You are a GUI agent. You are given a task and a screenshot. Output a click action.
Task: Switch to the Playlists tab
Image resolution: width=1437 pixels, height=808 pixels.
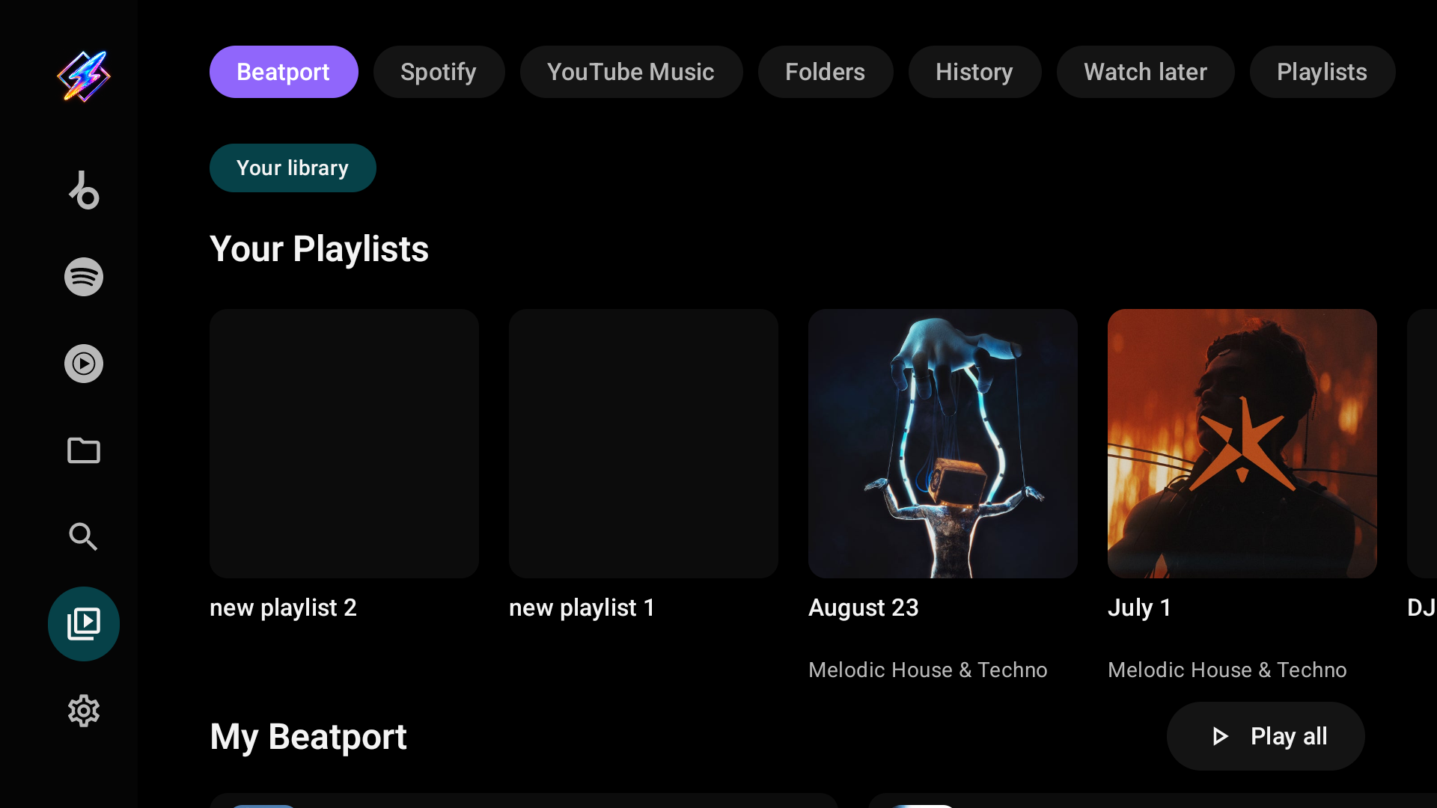tap(1322, 72)
